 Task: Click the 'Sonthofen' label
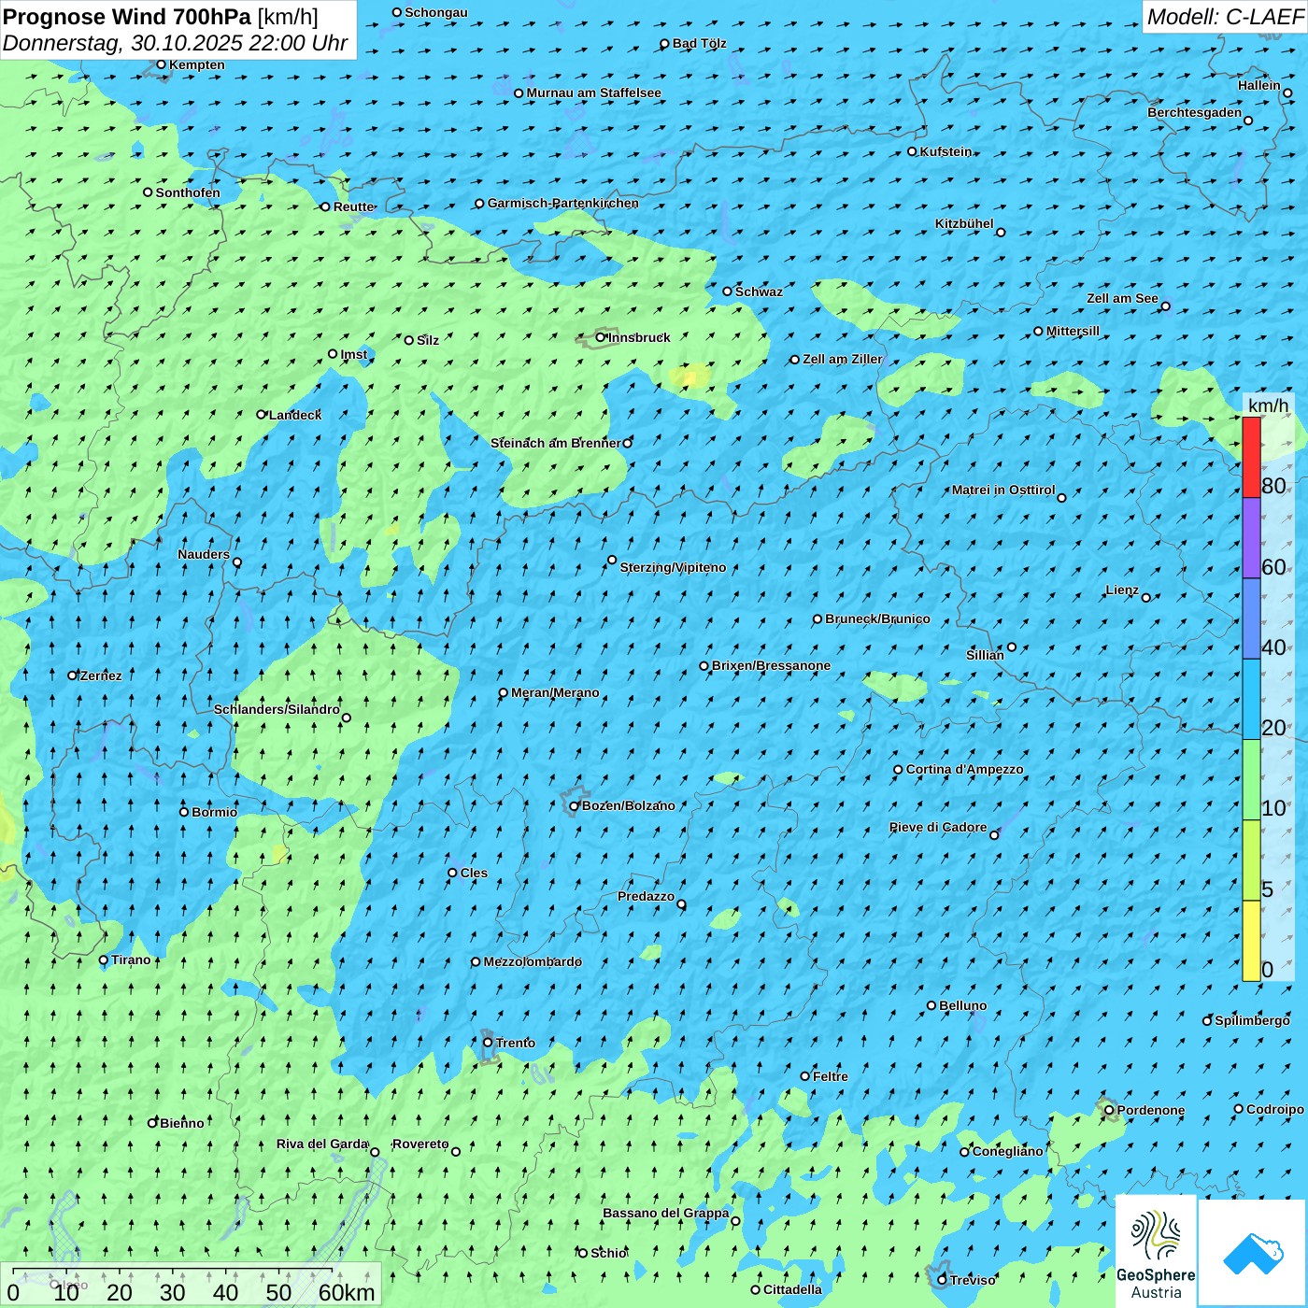188,192
